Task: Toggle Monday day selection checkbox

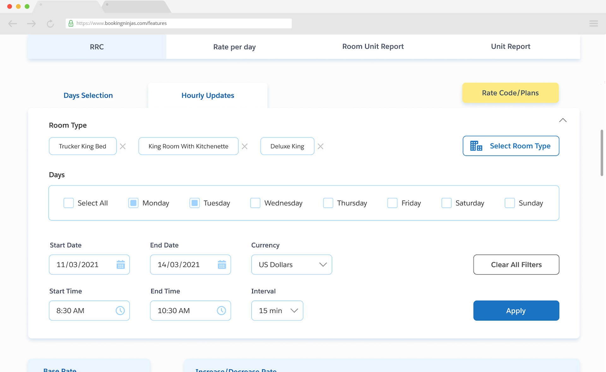Action: click(x=133, y=202)
